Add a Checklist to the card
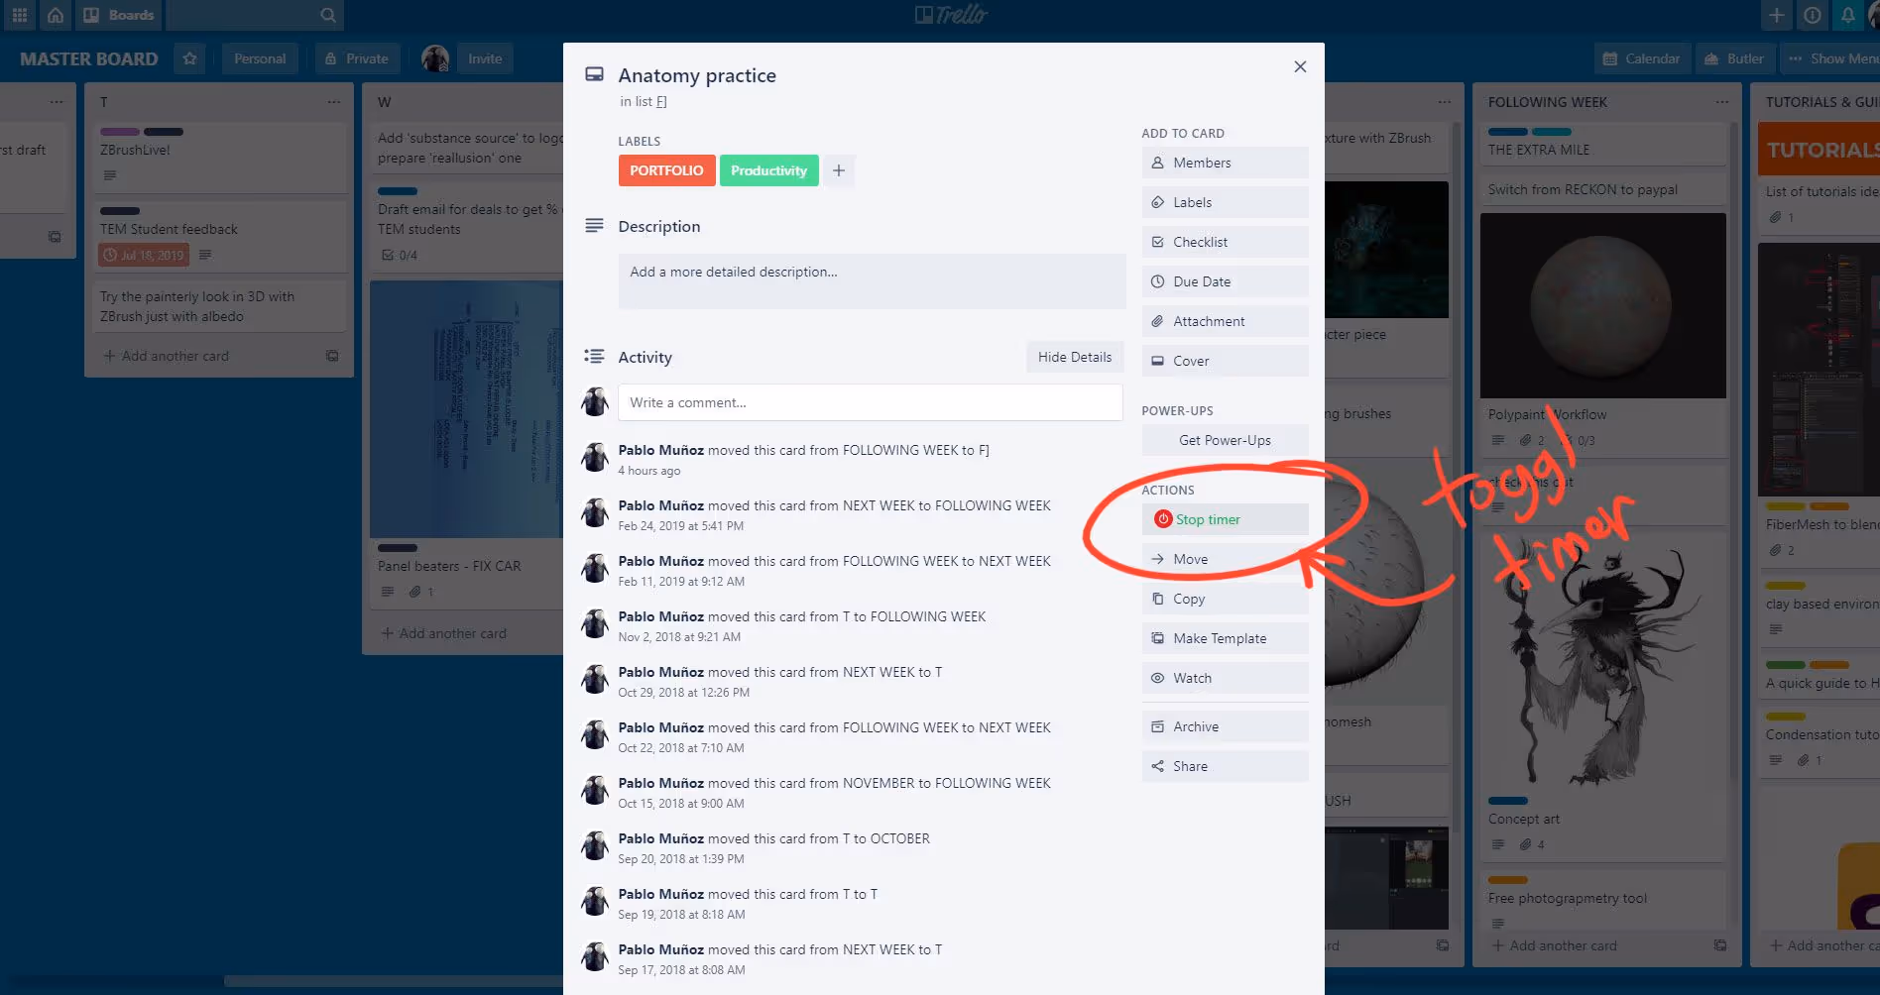The width and height of the screenshot is (1880, 995). coord(1225,242)
